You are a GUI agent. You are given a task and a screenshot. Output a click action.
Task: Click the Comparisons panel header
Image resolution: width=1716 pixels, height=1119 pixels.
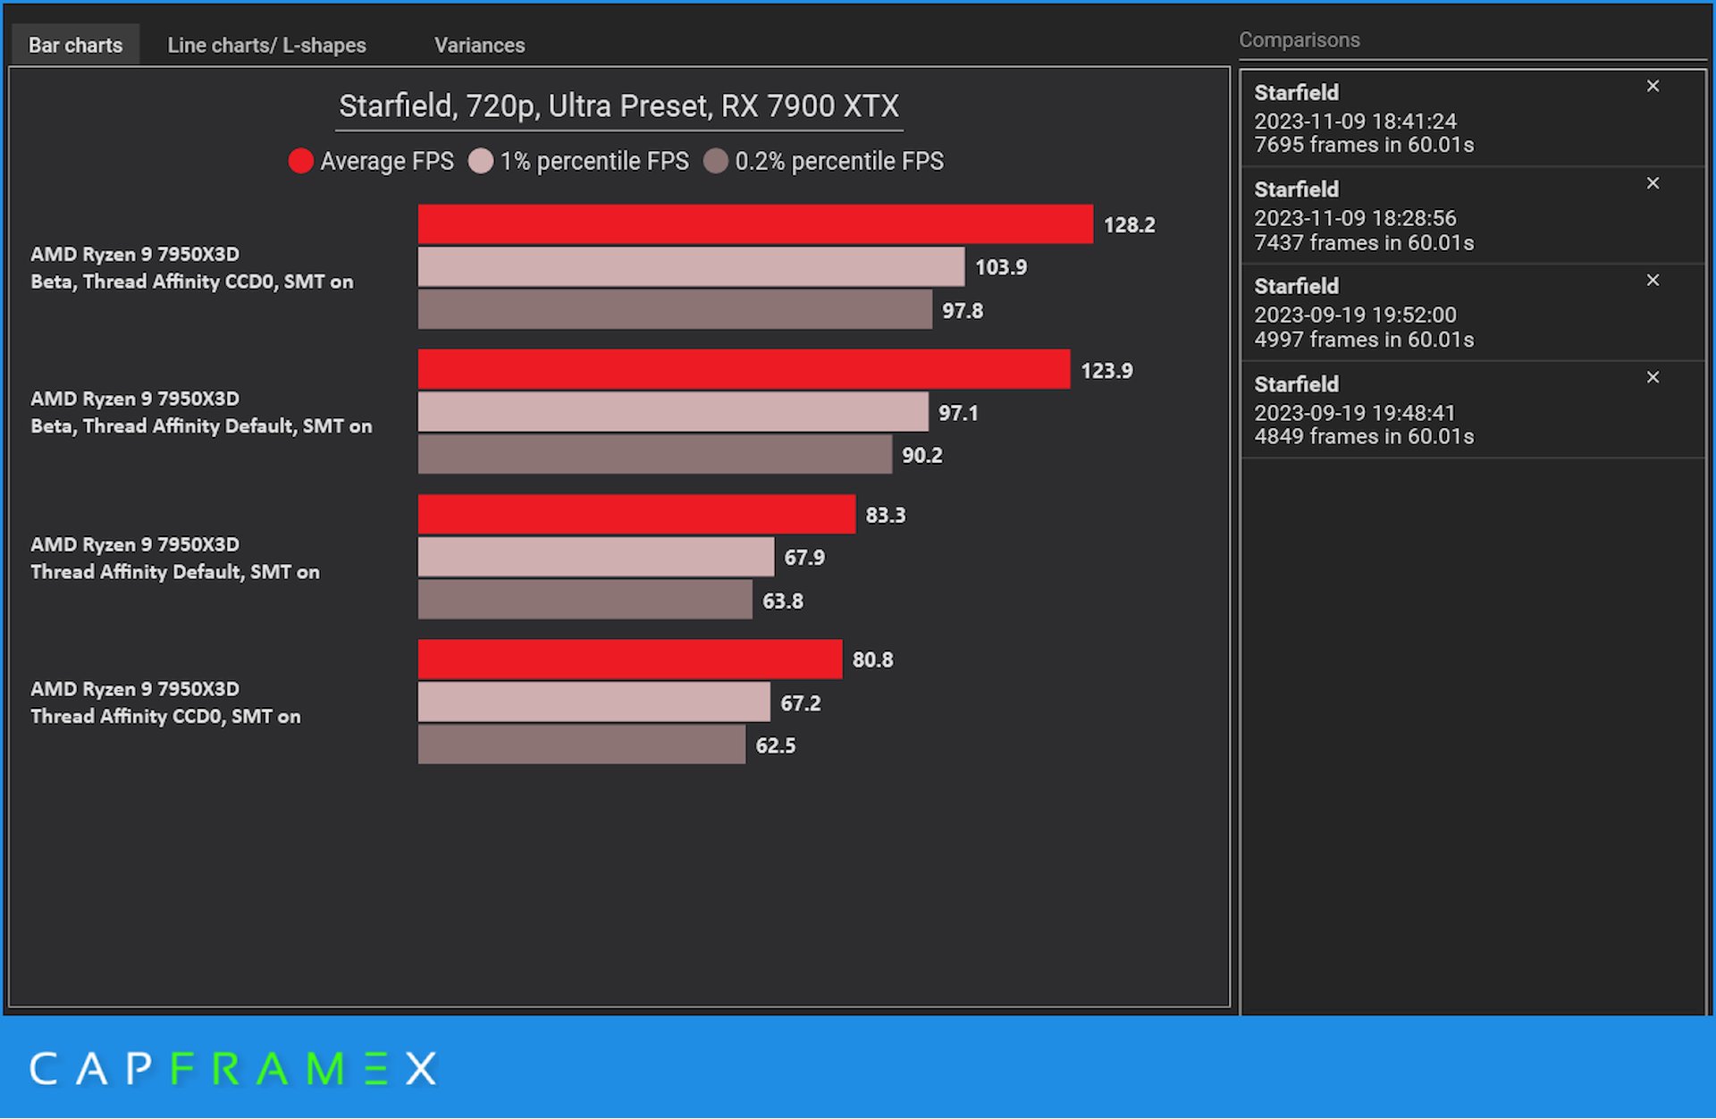(x=1300, y=40)
